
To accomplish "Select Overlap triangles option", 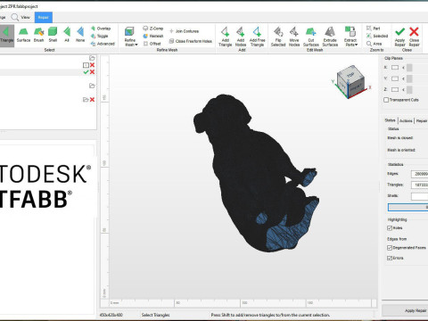I will [x=101, y=29].
